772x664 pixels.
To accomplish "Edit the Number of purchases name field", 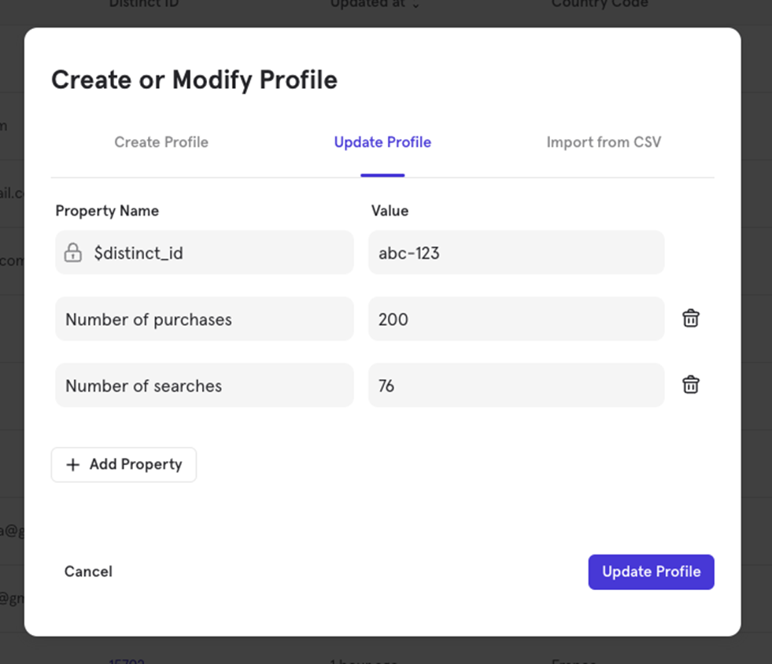I will [x=204, y=319].
